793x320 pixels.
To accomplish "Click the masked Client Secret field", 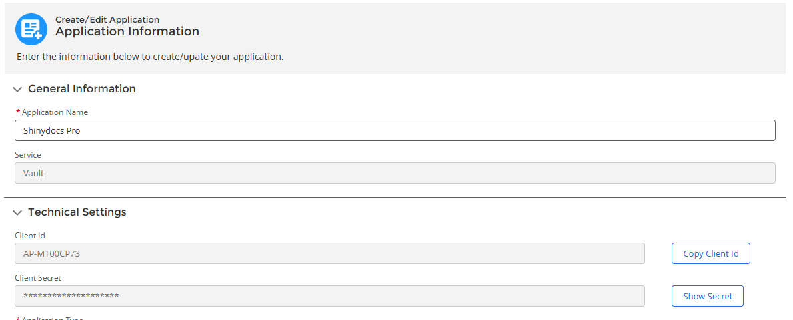I will pyautogui.click(x=329, y=296).
